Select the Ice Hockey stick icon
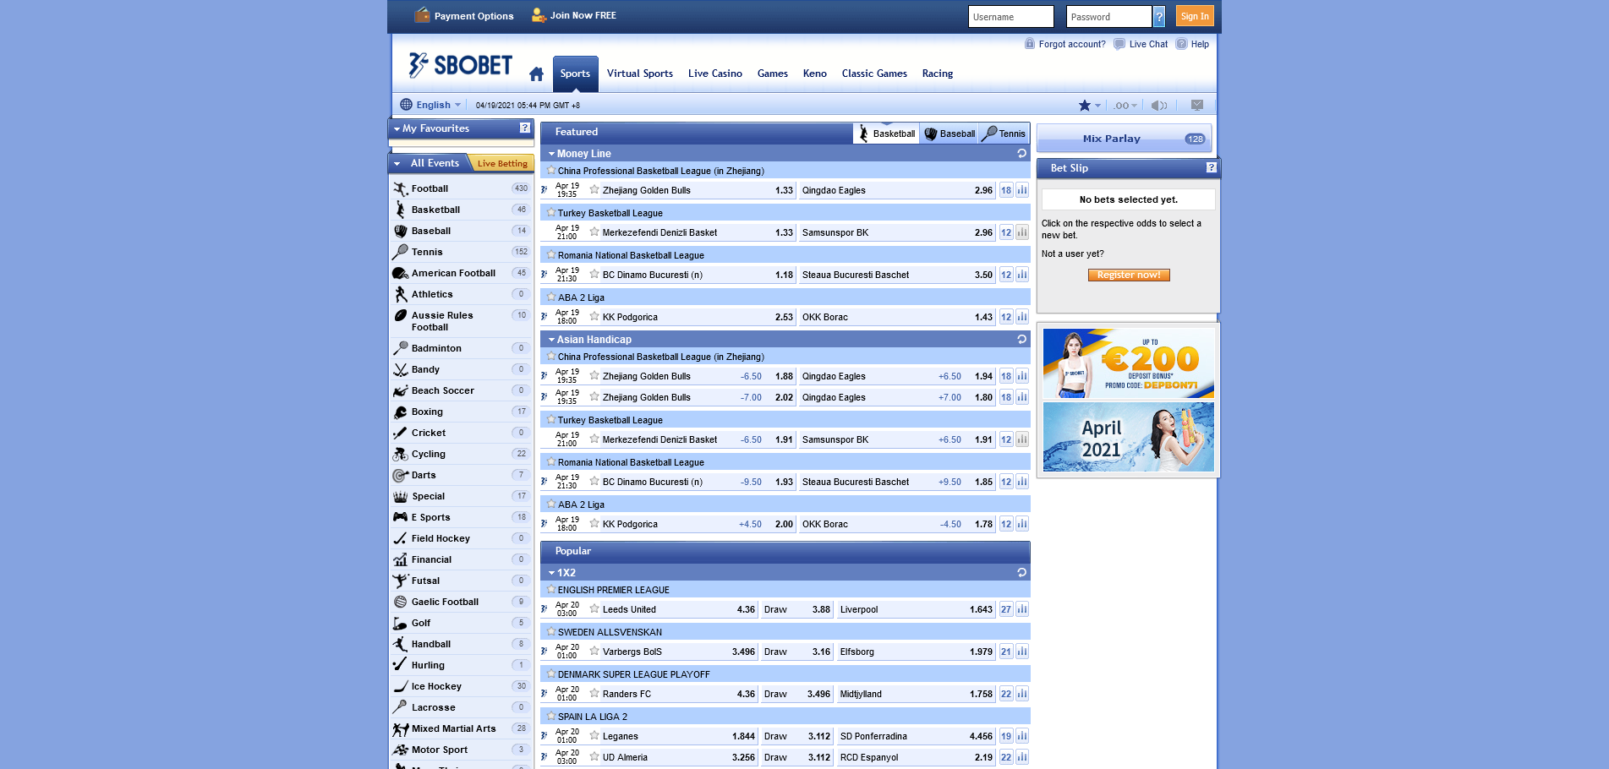The width and height of the screenshot is (1609, 769). (401, 686)
